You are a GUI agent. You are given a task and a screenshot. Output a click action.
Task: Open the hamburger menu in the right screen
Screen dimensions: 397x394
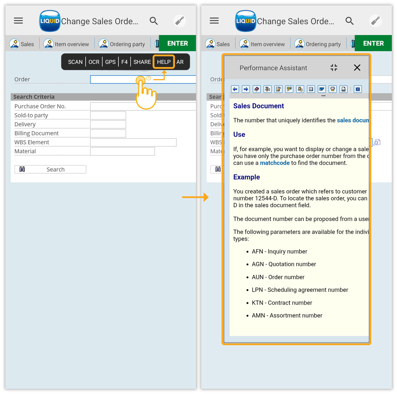coord(214,21)
